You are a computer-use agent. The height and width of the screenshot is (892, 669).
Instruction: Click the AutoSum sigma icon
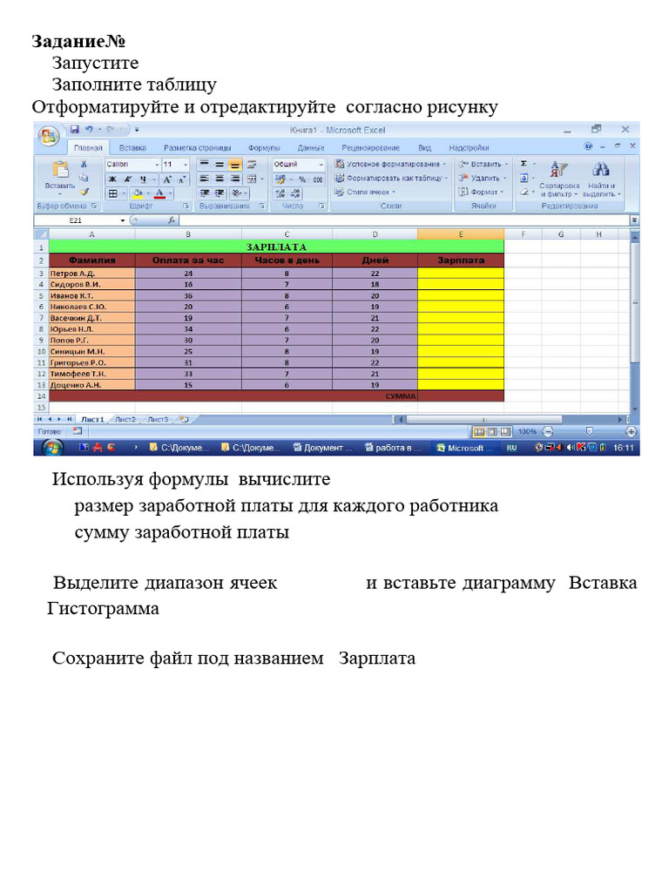coord(524,164)
